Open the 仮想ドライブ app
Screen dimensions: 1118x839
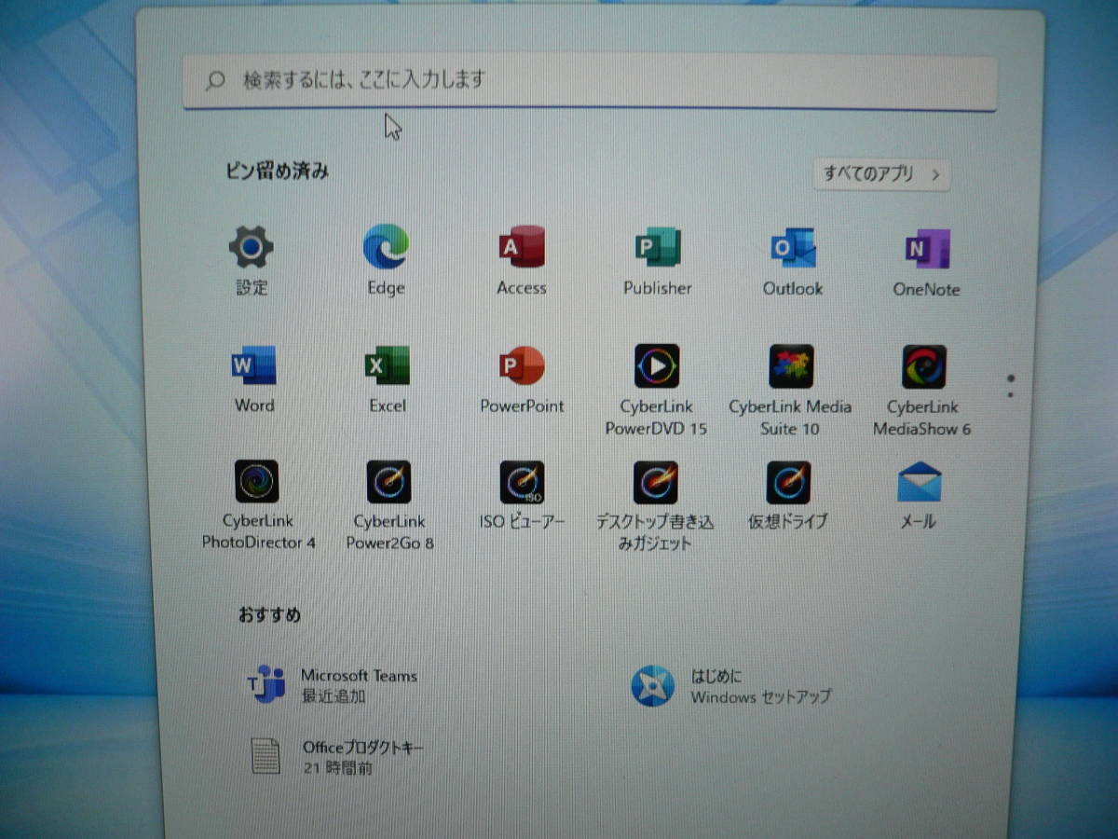(x=788, y=494)
